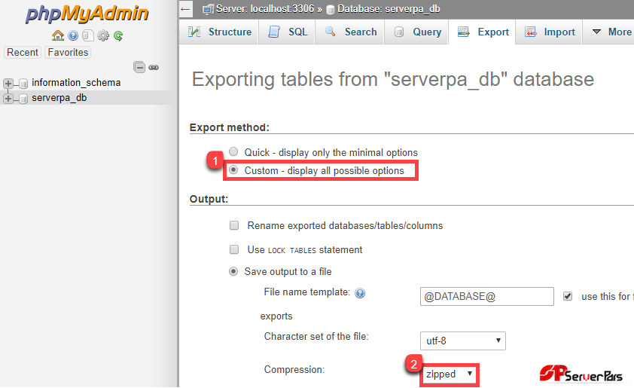Enable Use LOCK TABLES statement checkbox

click(x=234, y=249)
